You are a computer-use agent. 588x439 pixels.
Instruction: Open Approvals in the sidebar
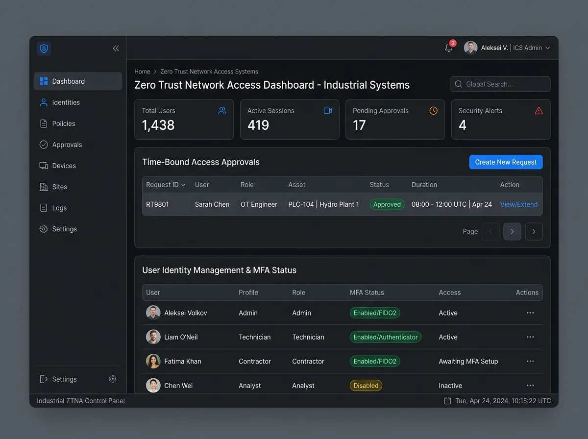coord(78,145)
